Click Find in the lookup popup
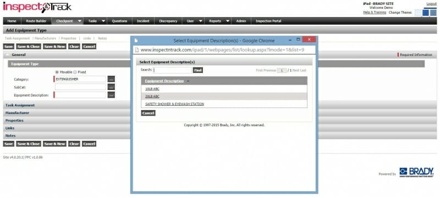The height and width of the screenshot is (198, 440). click(198, 70)
